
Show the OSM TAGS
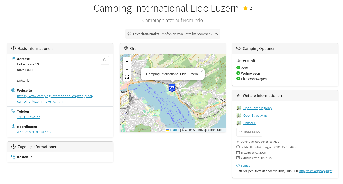(x=249, y=132)
